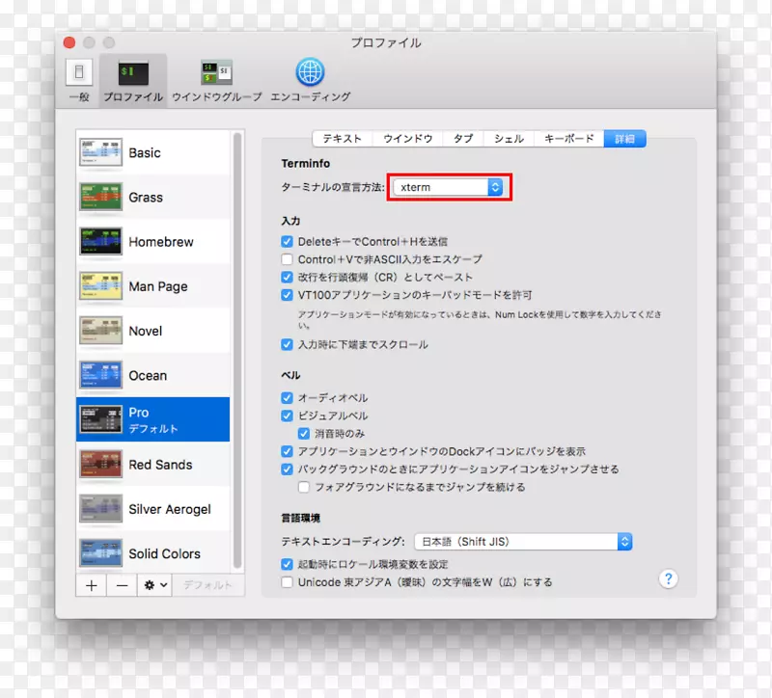The width and height of the screenshot is (772, 698).
Task: Click the minus button to remove profile
Action: pos(122,585)
